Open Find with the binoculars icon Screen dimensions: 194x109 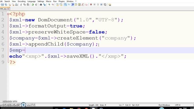pos(41,5)
